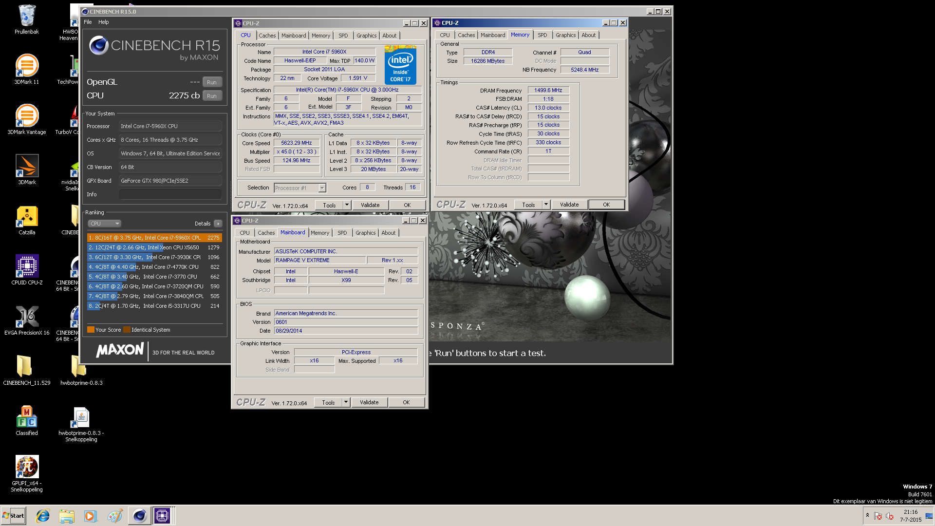Run the CPU benchmark
This screenshot has width=935, height=526.
212,96
